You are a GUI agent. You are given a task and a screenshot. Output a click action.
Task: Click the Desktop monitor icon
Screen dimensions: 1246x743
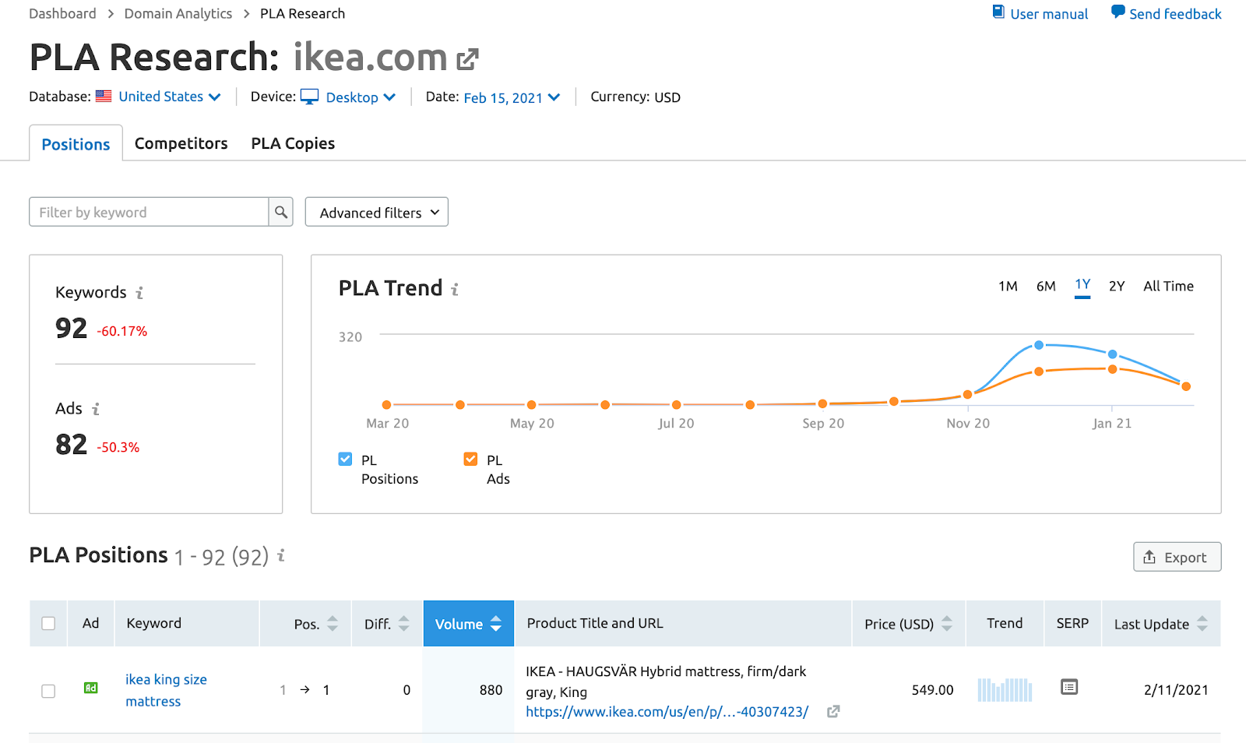pyautogui.click(x=309, y=97)
